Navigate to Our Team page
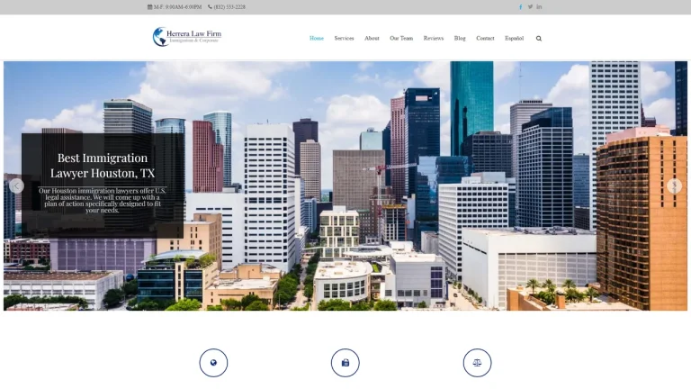The image size is (691, 389). (401, 39)
